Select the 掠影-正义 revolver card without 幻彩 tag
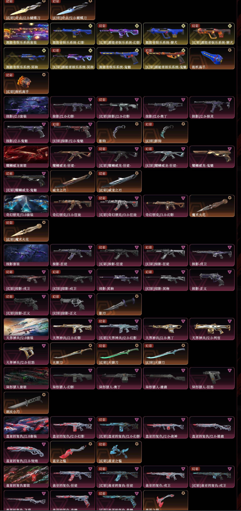 click(x=212, y=280)
